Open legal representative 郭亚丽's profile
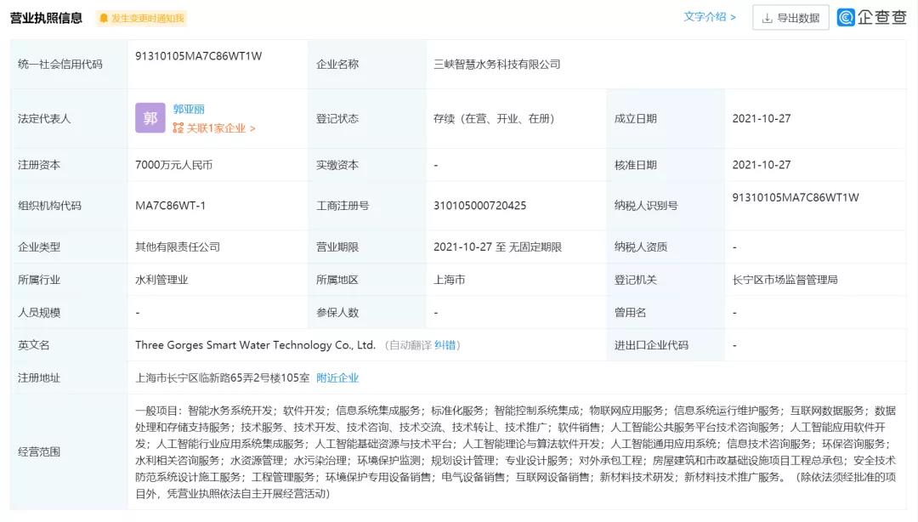 189,109
